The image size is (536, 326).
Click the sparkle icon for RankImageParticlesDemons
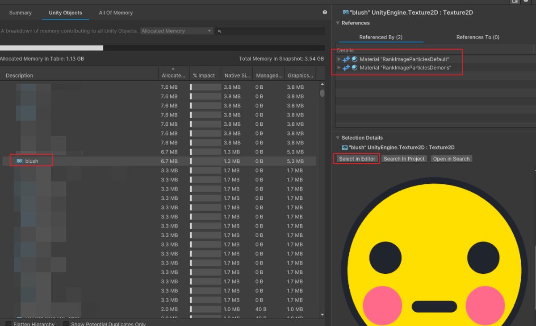(346, 68)
